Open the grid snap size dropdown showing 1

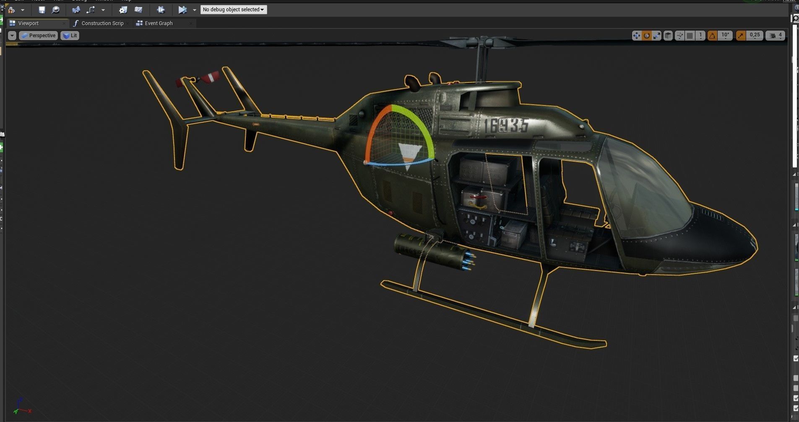tap(700, 36)
